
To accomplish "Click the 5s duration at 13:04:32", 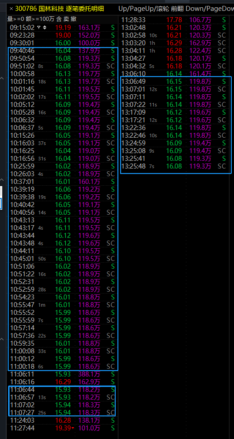I will pos(152,66).
